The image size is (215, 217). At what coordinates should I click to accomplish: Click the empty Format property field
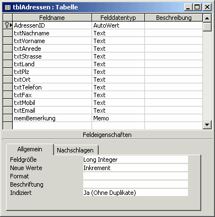pos(136,176)
